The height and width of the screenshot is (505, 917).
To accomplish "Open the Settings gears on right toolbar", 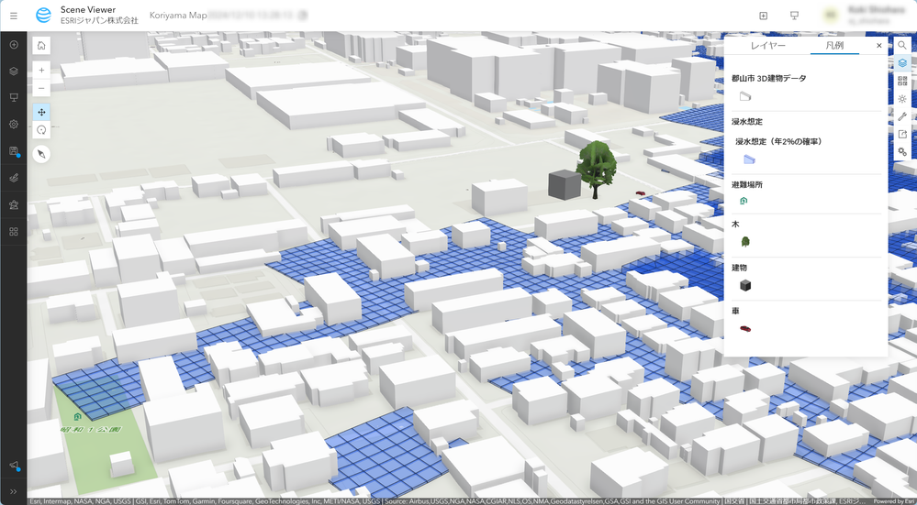I will pos(902,152).
